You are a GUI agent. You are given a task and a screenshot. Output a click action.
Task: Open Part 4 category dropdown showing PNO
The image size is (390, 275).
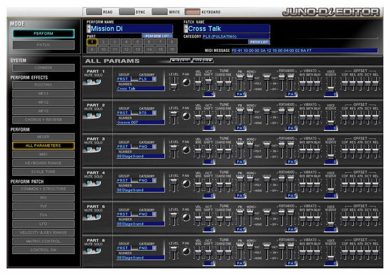[x=147, y=180]
